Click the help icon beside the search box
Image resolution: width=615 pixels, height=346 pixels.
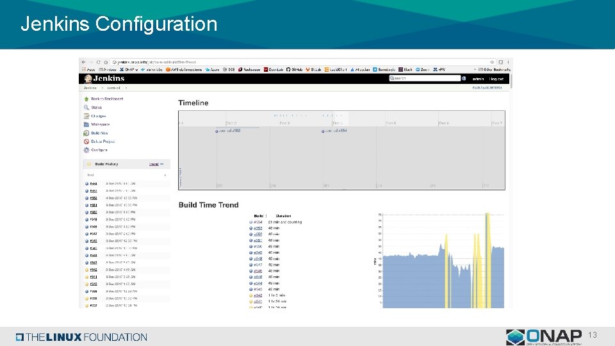pos(464,78)
